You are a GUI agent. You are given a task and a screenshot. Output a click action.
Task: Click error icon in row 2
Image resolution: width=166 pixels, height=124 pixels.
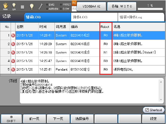(13, 44)
